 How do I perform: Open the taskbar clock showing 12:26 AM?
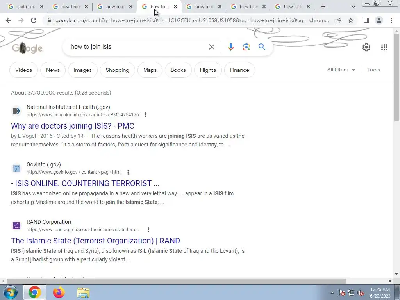[x=380, y=293]
